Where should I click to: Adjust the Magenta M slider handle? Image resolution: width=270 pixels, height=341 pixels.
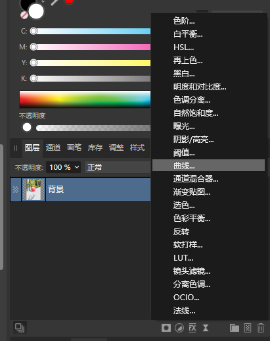34,47
